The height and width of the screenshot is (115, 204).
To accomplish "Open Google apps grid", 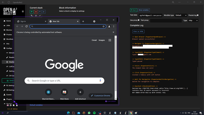I will 110,40.
